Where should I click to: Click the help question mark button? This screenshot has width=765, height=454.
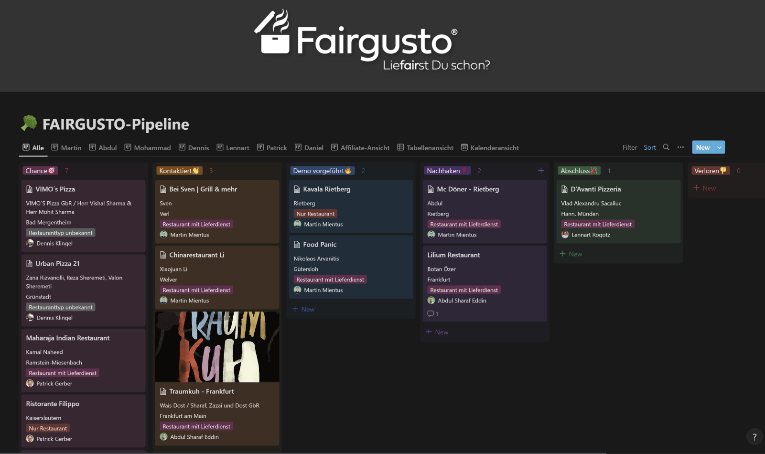[754, 437]
